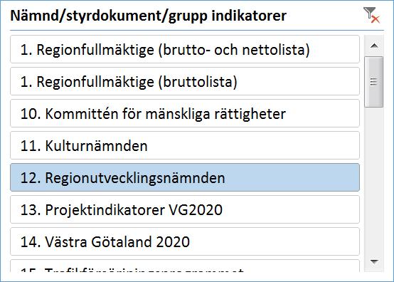Filter by 13. Projektindikatorer VG2020
The height and width of the screenshot is (282, 394).
[185, 209]
